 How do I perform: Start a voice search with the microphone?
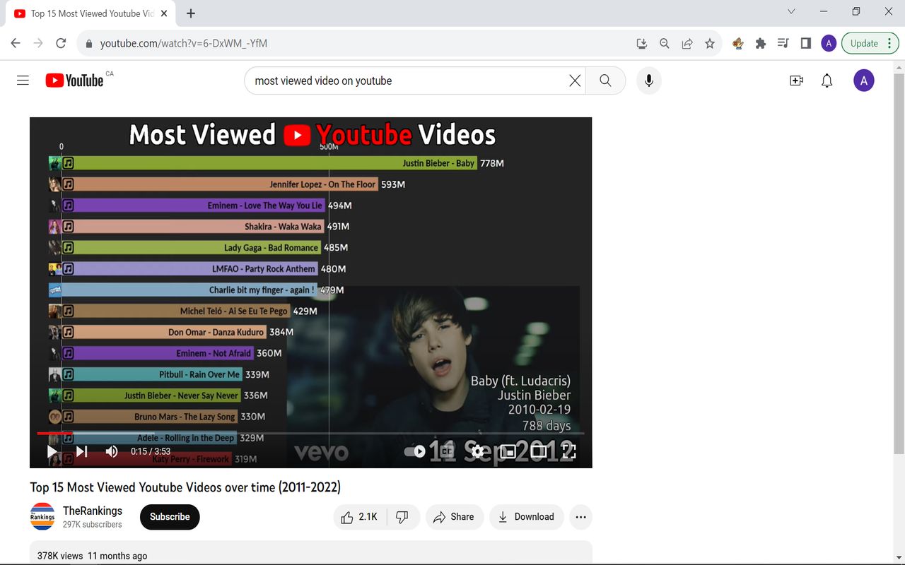click(648, 80)
